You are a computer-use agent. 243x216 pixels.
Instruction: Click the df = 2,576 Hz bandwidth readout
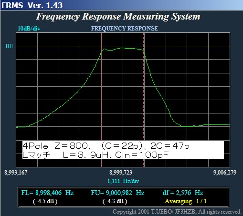pos(183,193)
